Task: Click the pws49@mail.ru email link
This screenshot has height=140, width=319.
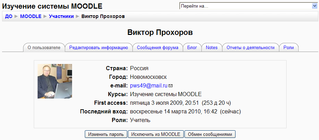Action: pyautogui.click(x=149, y=86)
